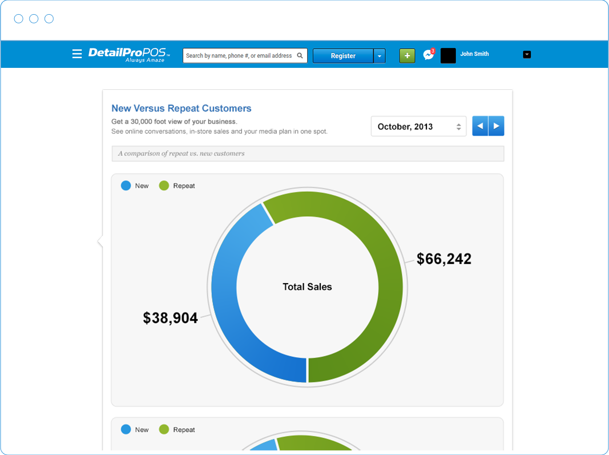609x455 pixels.
Task: Go to the next month arrow
Action: click(x=496, y=126)
